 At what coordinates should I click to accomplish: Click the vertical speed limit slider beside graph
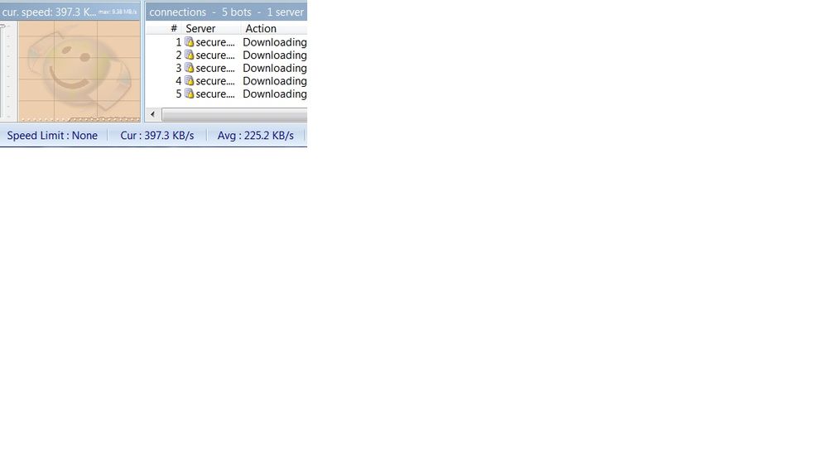(4, 72)
